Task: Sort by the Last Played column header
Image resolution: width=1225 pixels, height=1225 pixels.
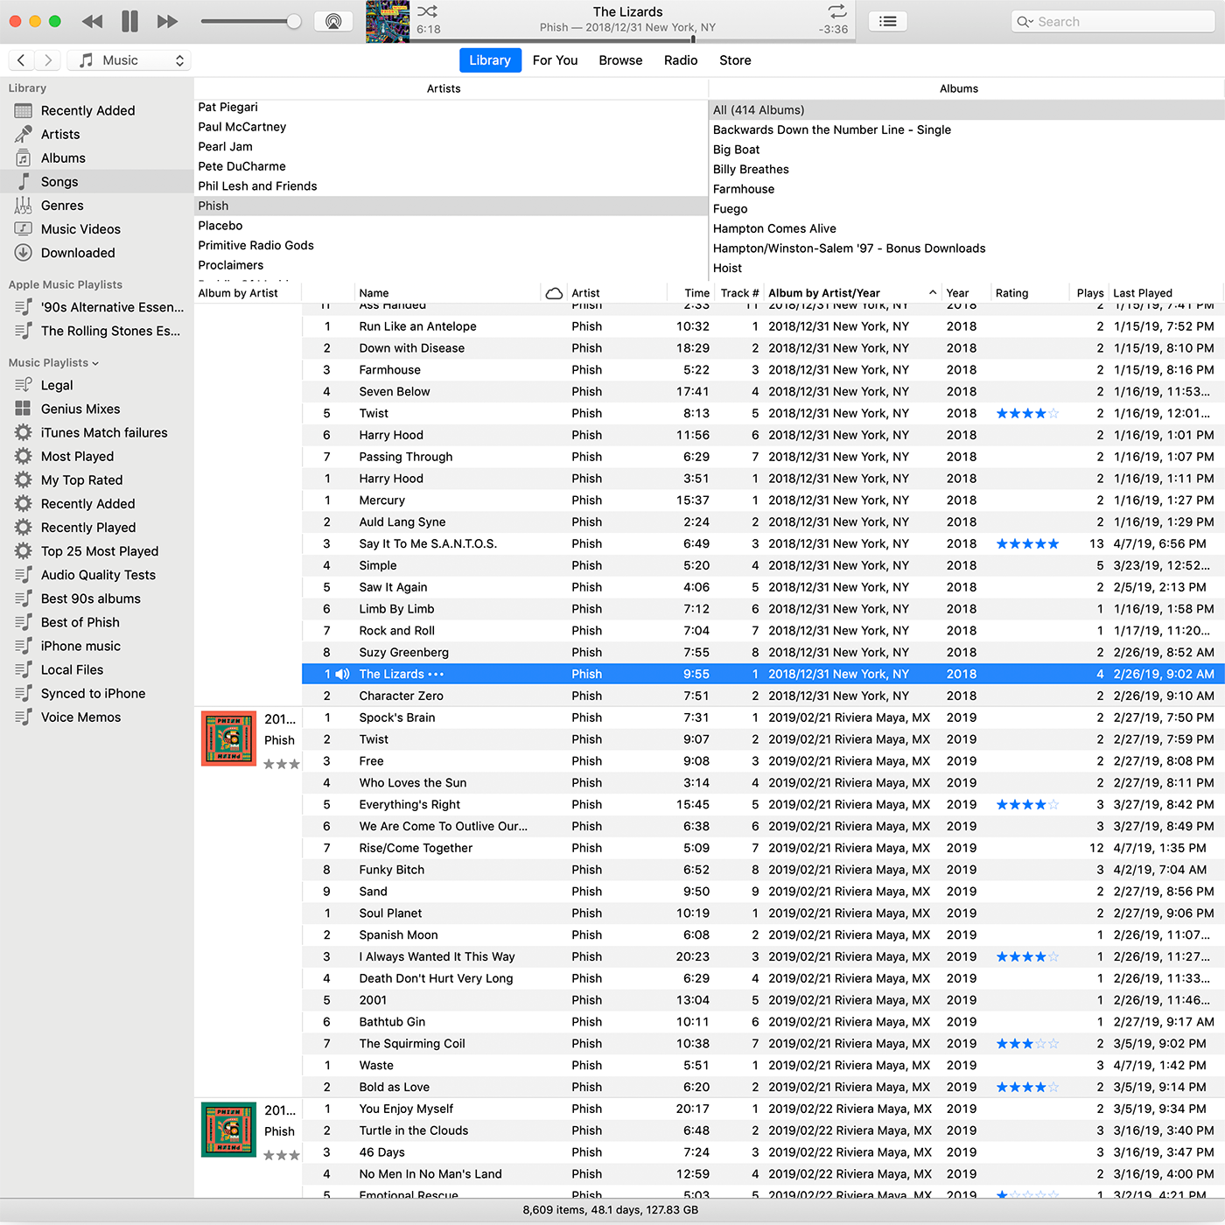Action: click(1165, 293)
